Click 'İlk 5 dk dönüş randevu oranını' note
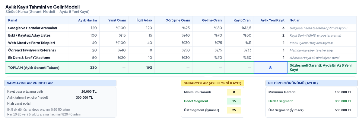 pyautogui.click(x=39, y=109)
